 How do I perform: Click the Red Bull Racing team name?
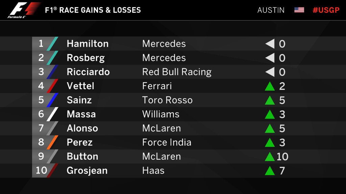(177, 72)
